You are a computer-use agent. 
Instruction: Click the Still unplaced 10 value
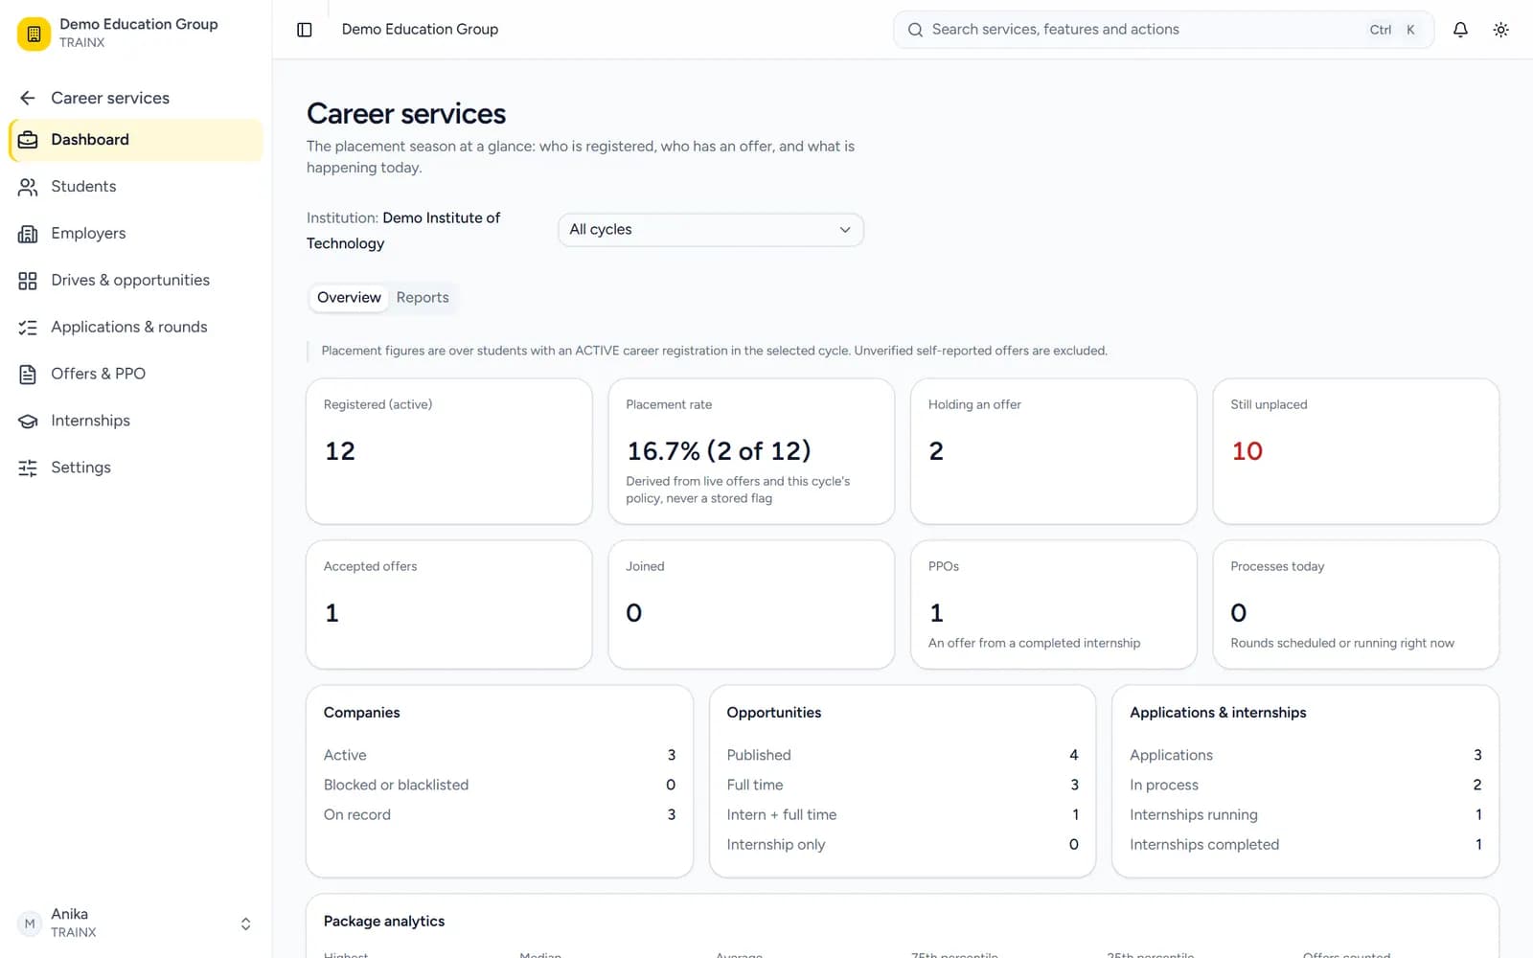click(x=1247, y=451)
